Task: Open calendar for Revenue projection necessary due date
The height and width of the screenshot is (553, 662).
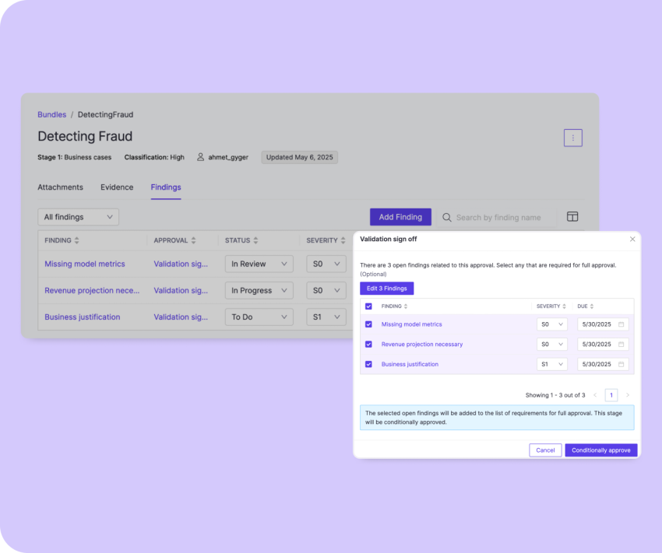Action: pyautogui.click(x=621, y=345)
